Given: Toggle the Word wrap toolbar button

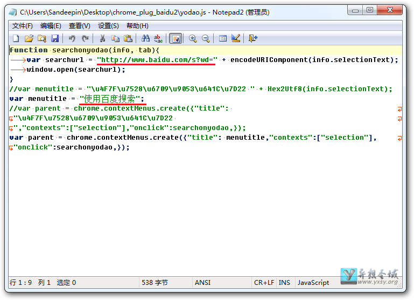Looking at the screenshot, I should coord(176,38).
